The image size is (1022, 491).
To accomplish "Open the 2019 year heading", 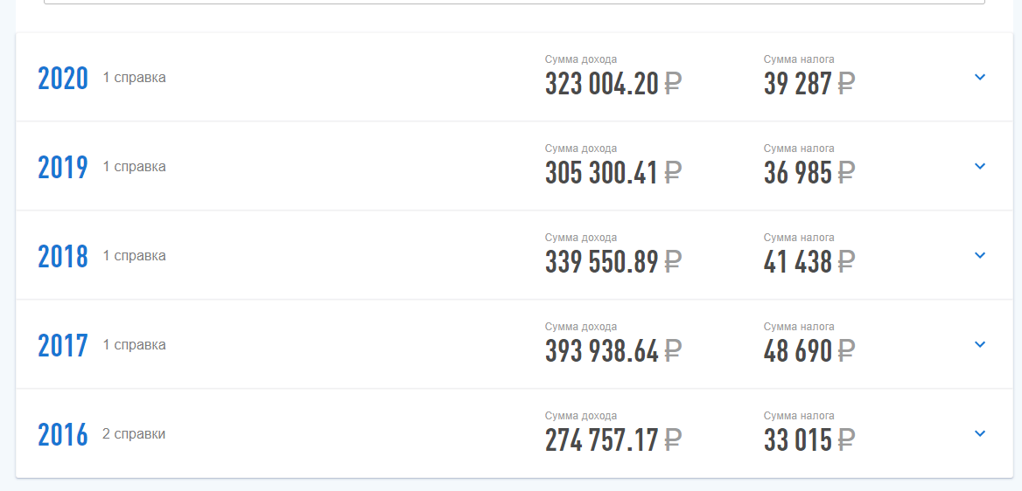I will tap(63, 168).
